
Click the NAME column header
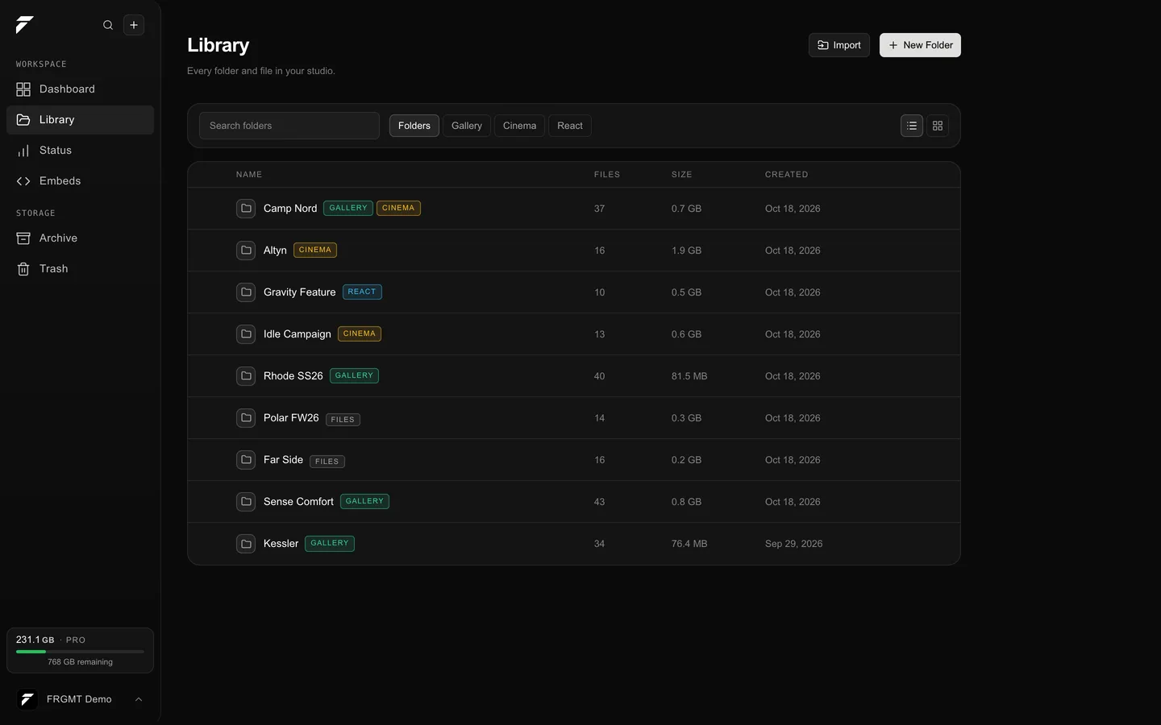[249, 175]
